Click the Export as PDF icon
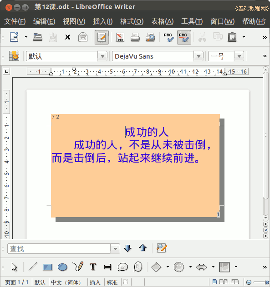Screen dimensions: 270x287 pyautogui.click(x=120, y=37)
